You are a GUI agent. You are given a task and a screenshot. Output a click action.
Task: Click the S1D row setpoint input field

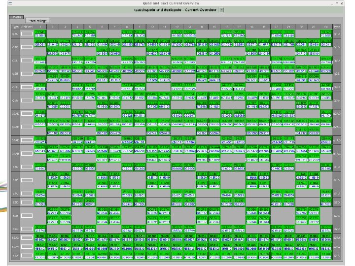[x=27, y=166]
